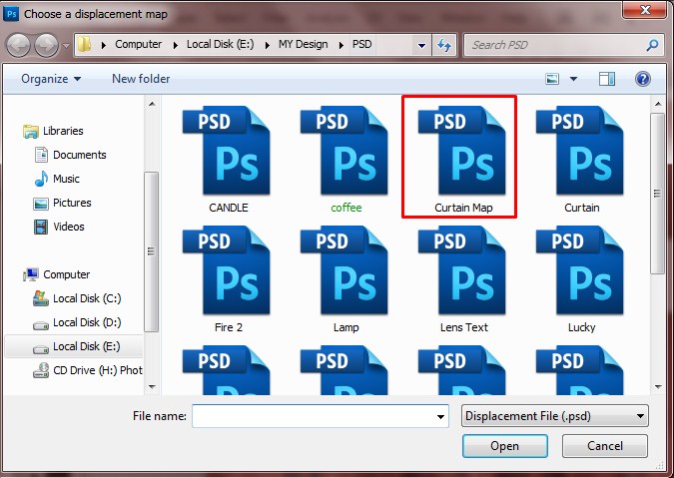674x478 pixels.
Task: Click the Back navigation arrow
Action: click(x=19, y=45)
